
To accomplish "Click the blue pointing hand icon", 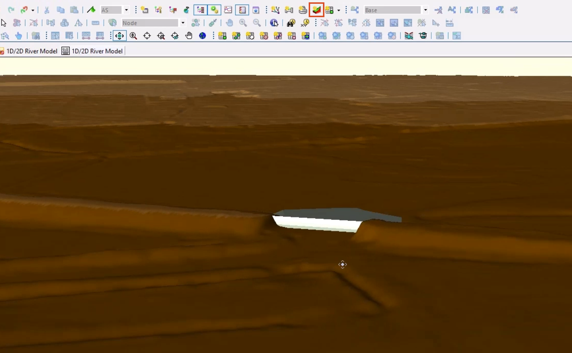I will coord(19,36).
